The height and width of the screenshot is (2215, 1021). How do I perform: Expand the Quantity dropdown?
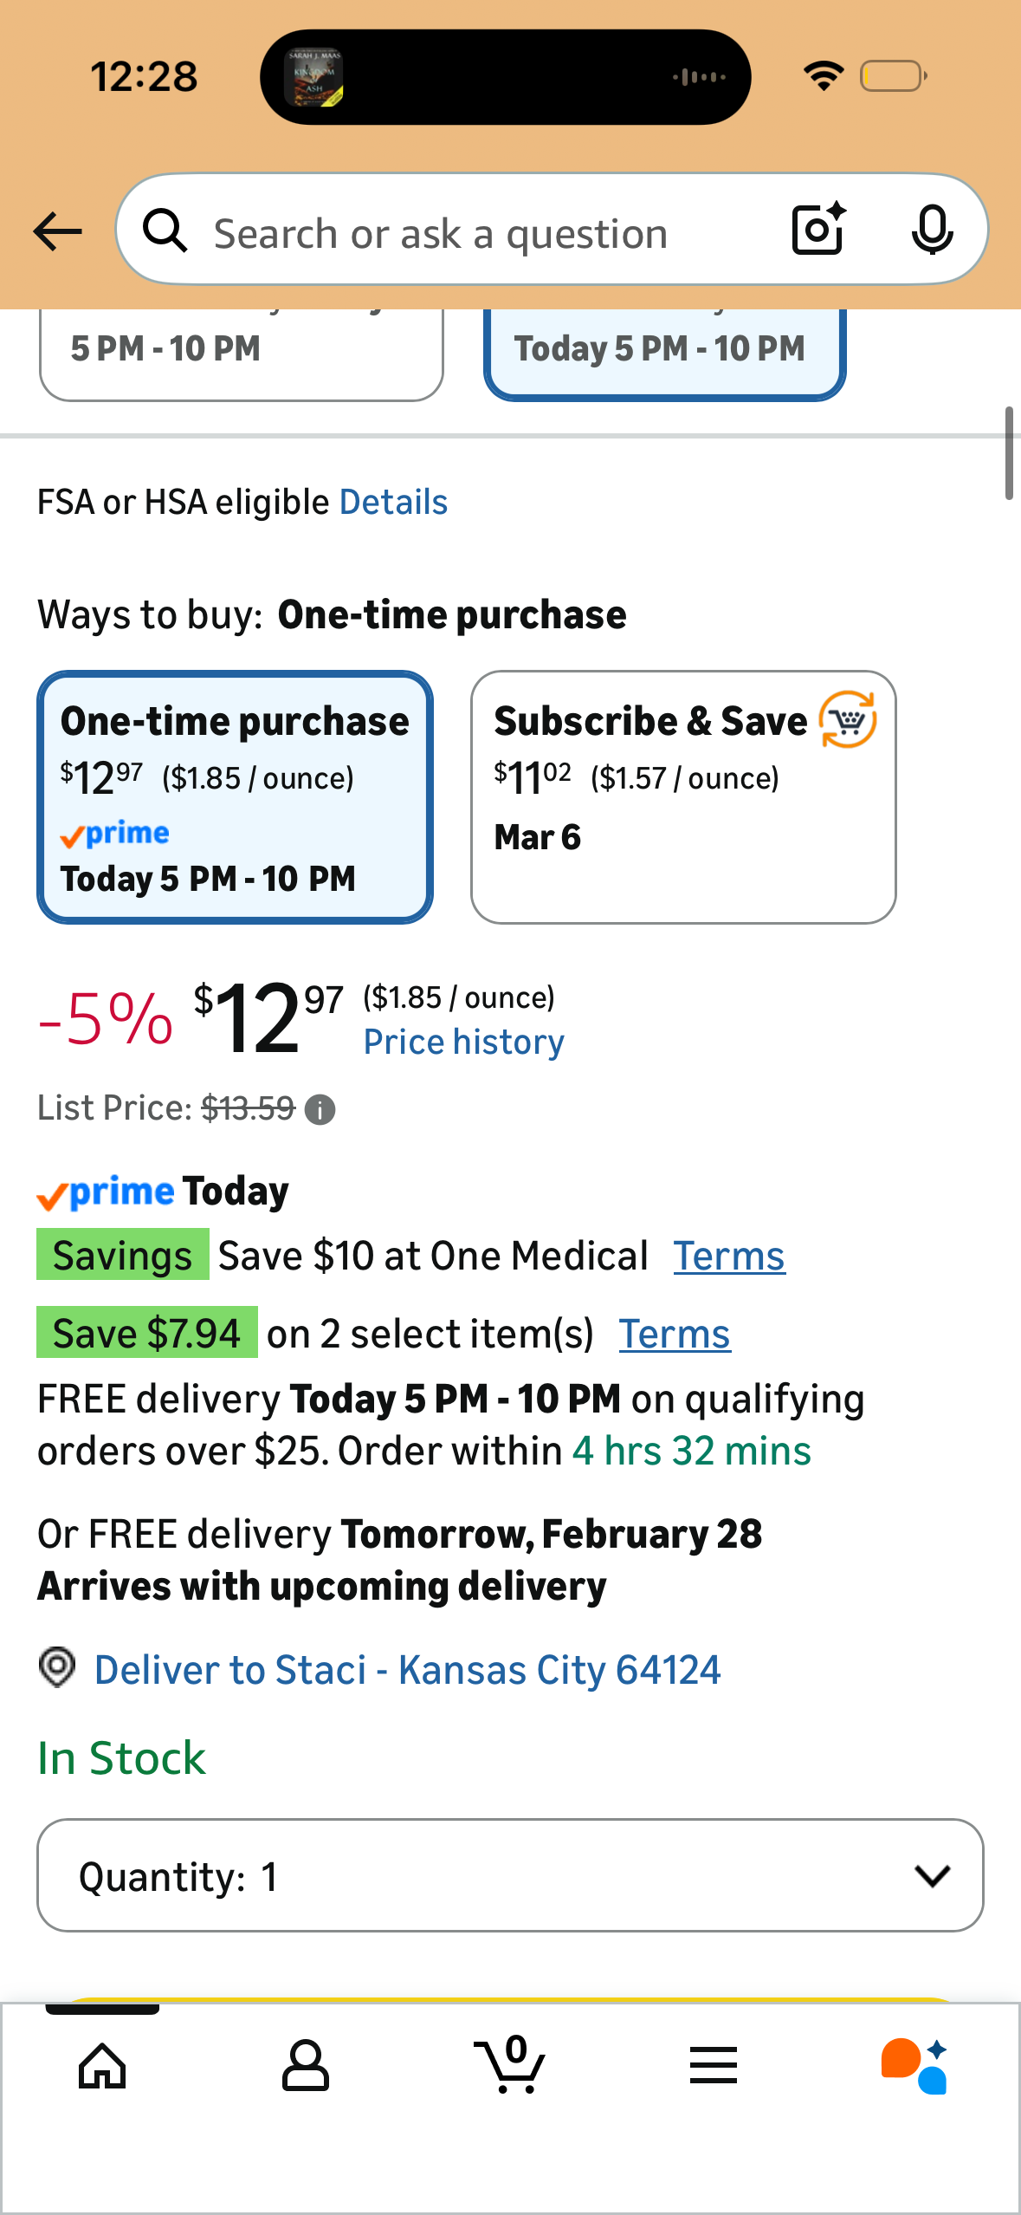click(509, 1876)
